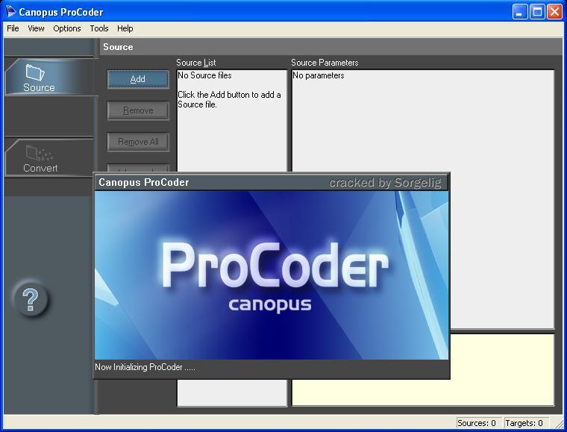Click the Add button to add a source

138,79
